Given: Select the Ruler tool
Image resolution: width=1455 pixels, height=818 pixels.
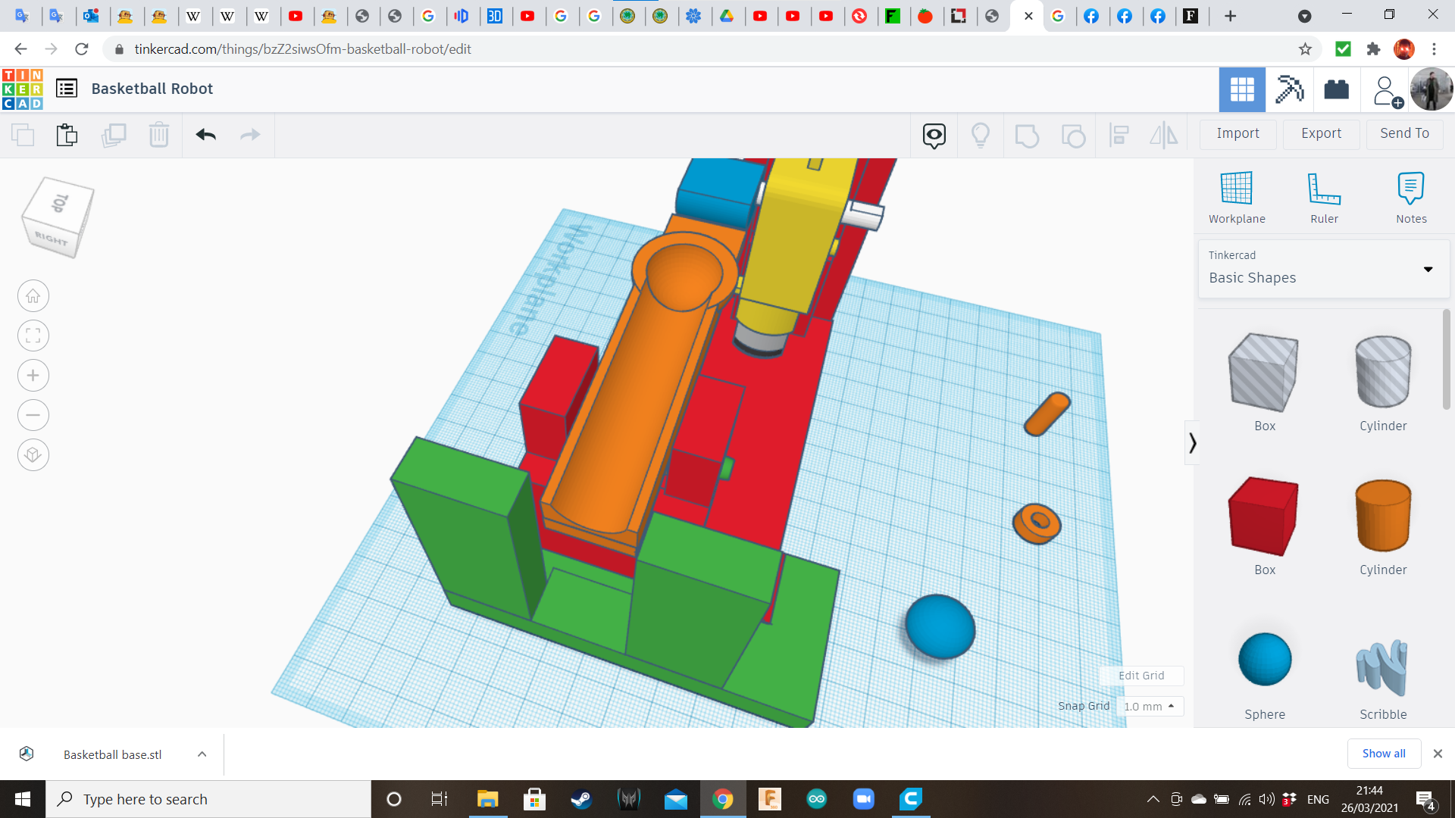Looking at the screenshot, I should pos(1324,195).
